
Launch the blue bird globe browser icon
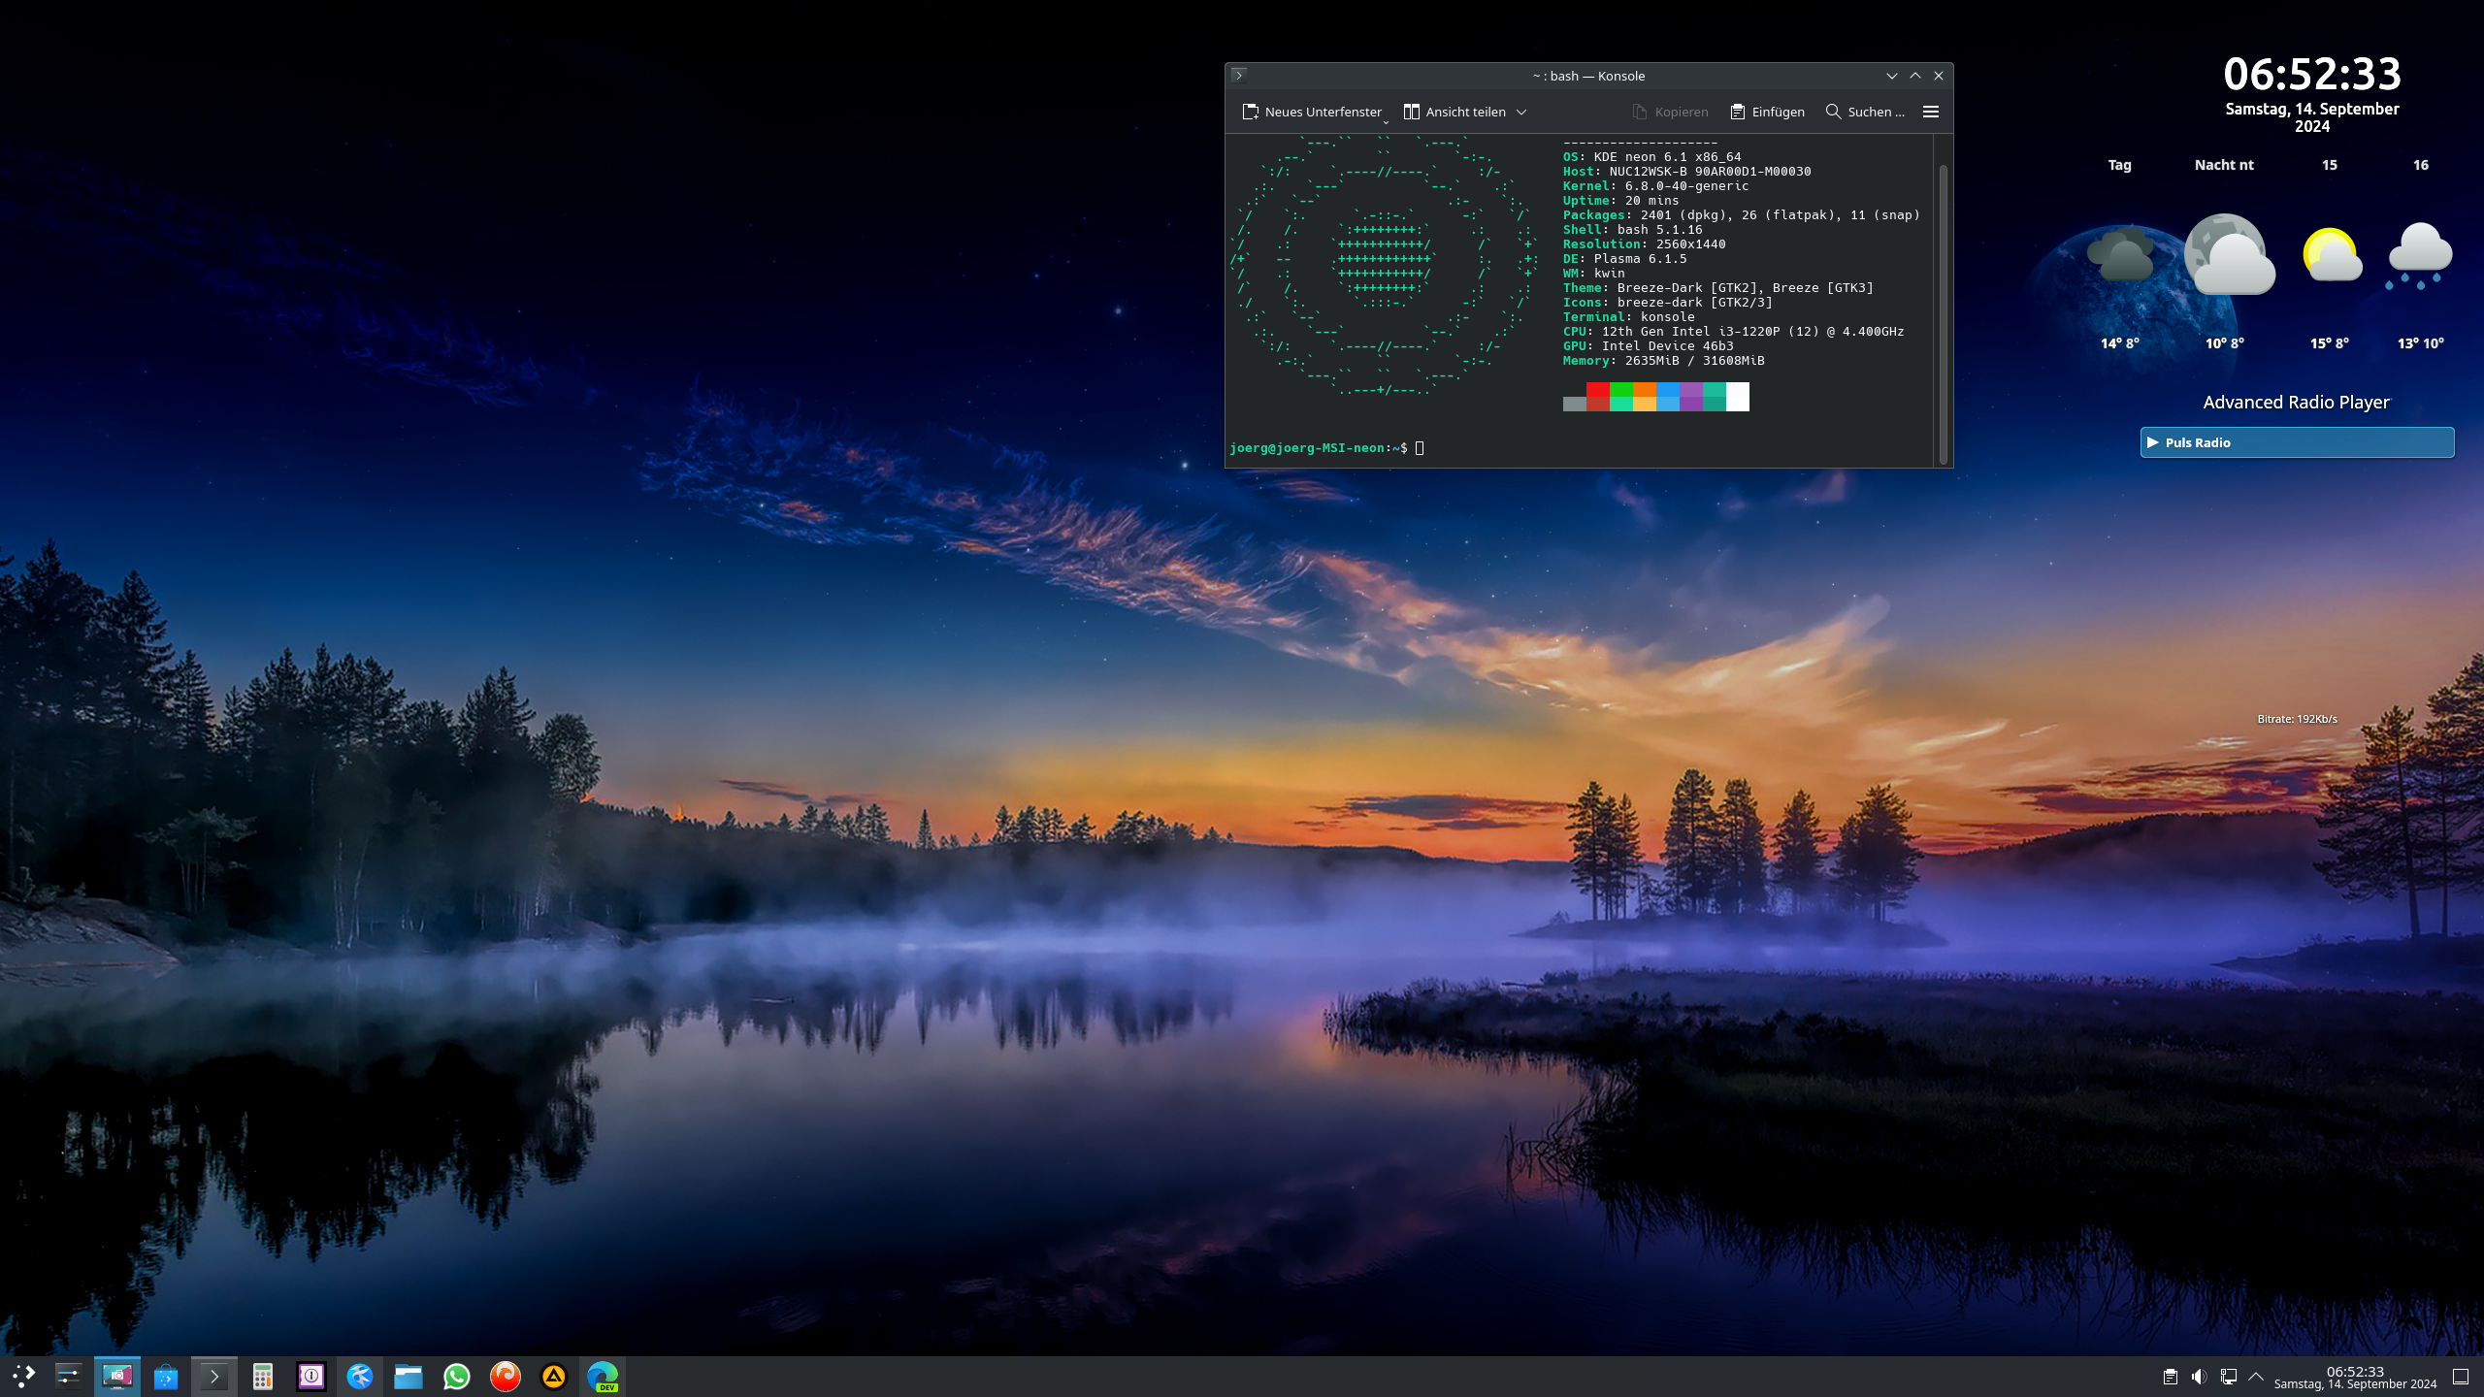[x=360, y=1376]
